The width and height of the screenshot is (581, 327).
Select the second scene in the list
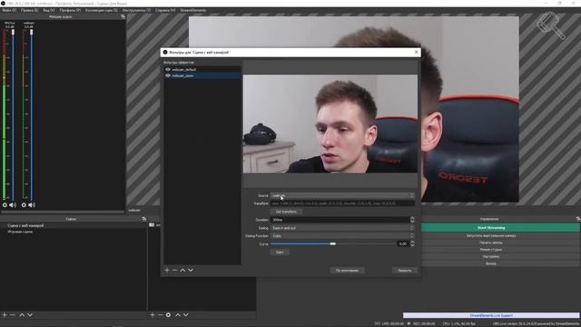coord(74,232)
